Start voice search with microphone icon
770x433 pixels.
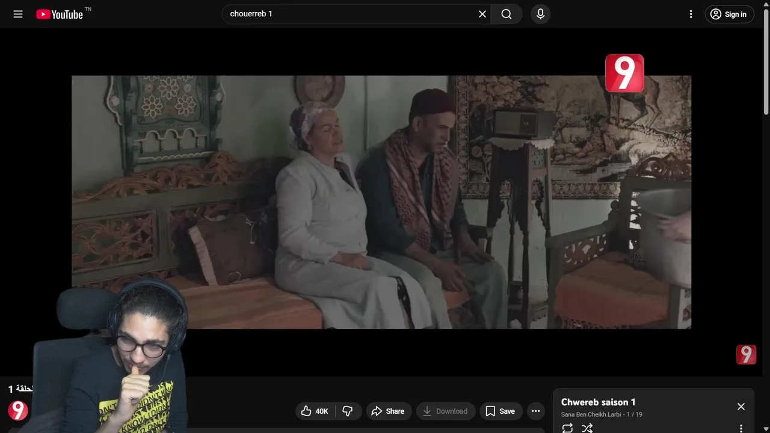click(x=540, y=14)
